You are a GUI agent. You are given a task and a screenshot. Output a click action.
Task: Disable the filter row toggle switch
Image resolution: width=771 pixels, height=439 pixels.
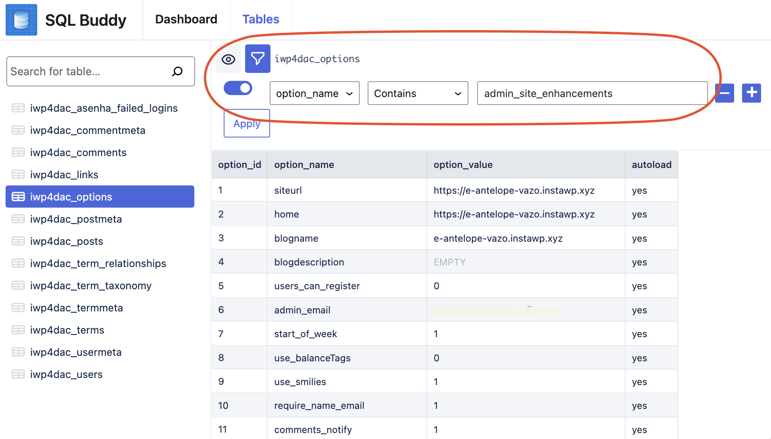pyautogui.click(x=238, y=88)
